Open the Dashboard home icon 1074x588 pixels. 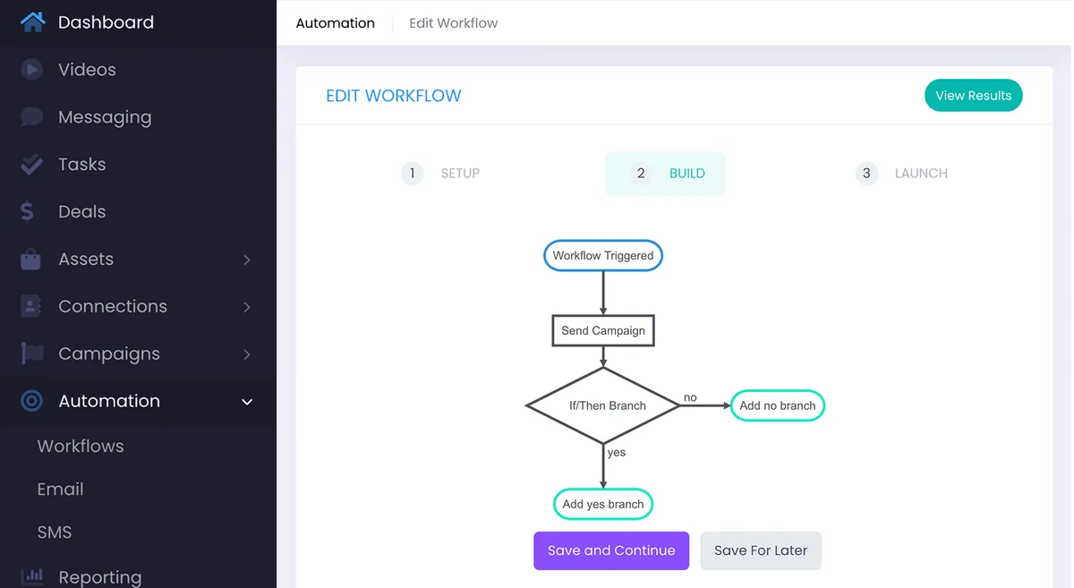32,22
